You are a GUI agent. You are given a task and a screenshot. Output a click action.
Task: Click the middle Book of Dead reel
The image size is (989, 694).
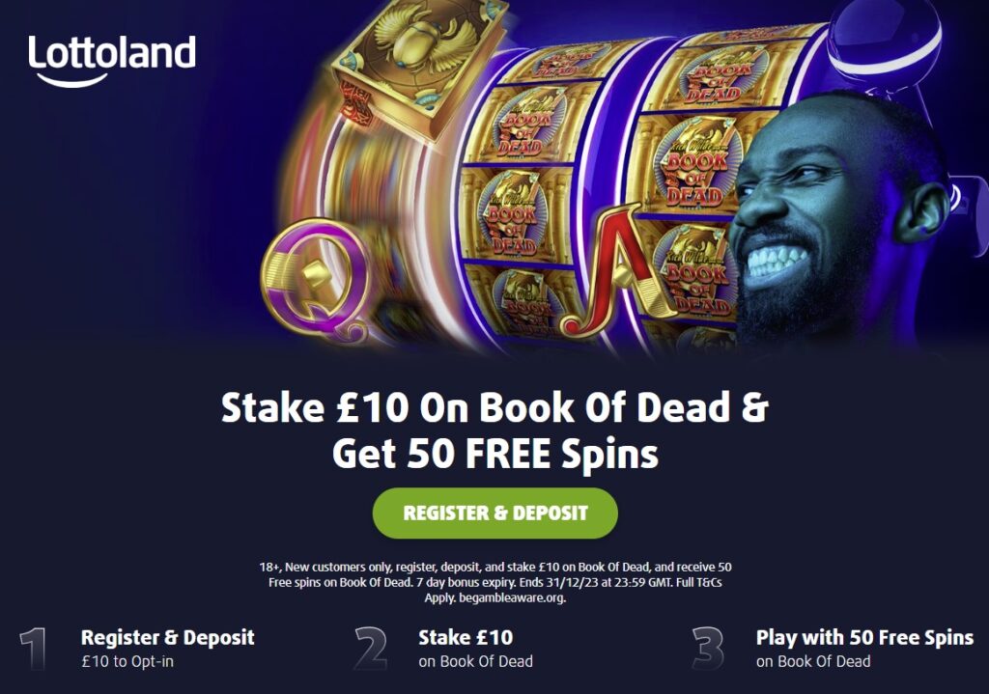tap(526, 189)
